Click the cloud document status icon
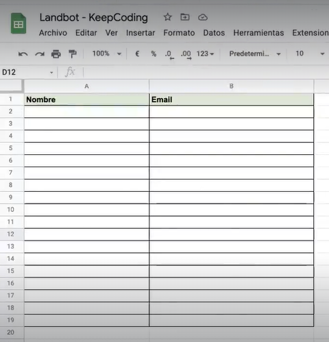329x342 pixels. tap(203, 17)
